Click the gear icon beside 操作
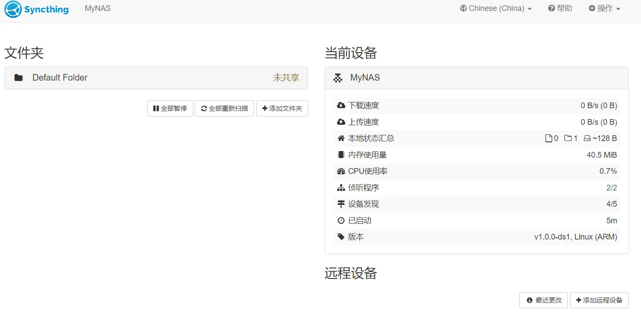 pyautogui.click(x=592, y=8)
